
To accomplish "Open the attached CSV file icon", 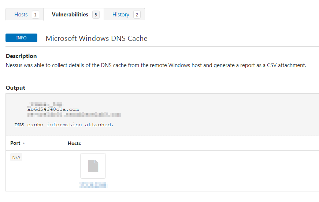I will (93, 166).
